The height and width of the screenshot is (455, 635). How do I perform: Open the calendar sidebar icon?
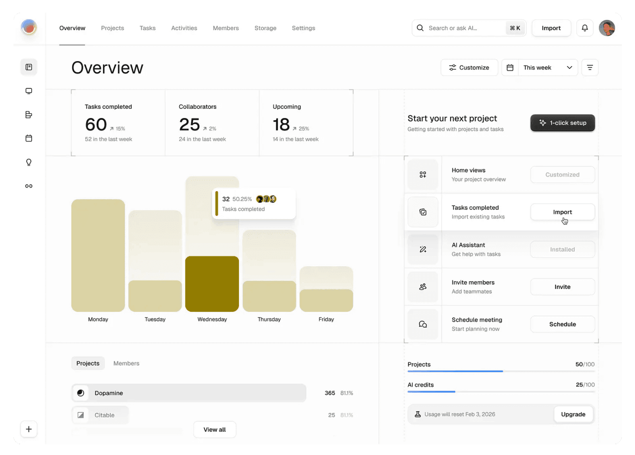point(29,138)
